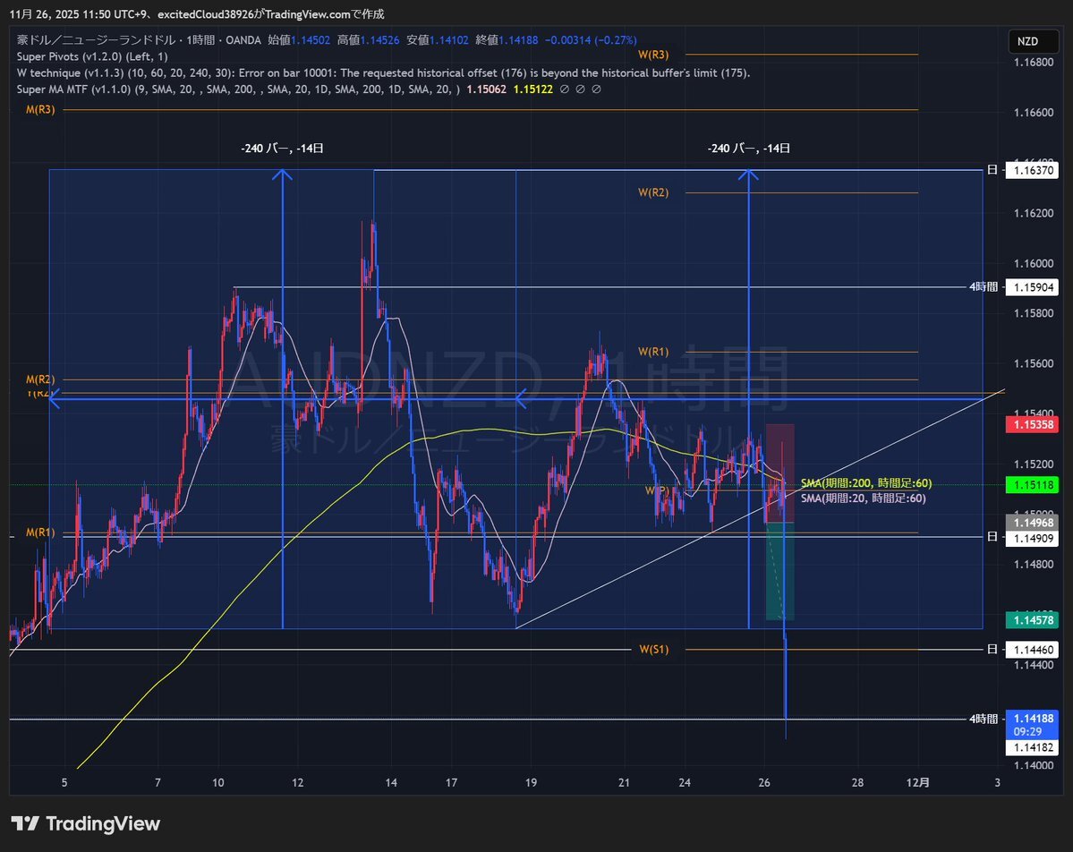Click the 1.14460 daily level price tag
Screen dimensions: 1073x852
pos(1032,649)
